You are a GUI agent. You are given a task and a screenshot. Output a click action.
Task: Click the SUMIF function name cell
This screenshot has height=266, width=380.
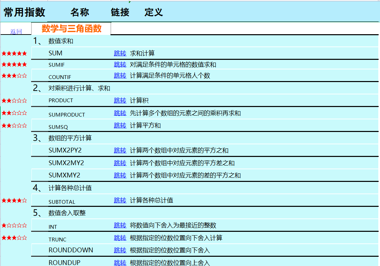[x=56, y=65]
